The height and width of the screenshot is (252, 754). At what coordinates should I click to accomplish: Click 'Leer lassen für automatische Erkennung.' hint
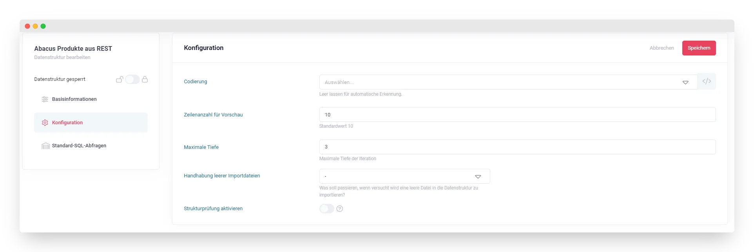pos(361,94)
